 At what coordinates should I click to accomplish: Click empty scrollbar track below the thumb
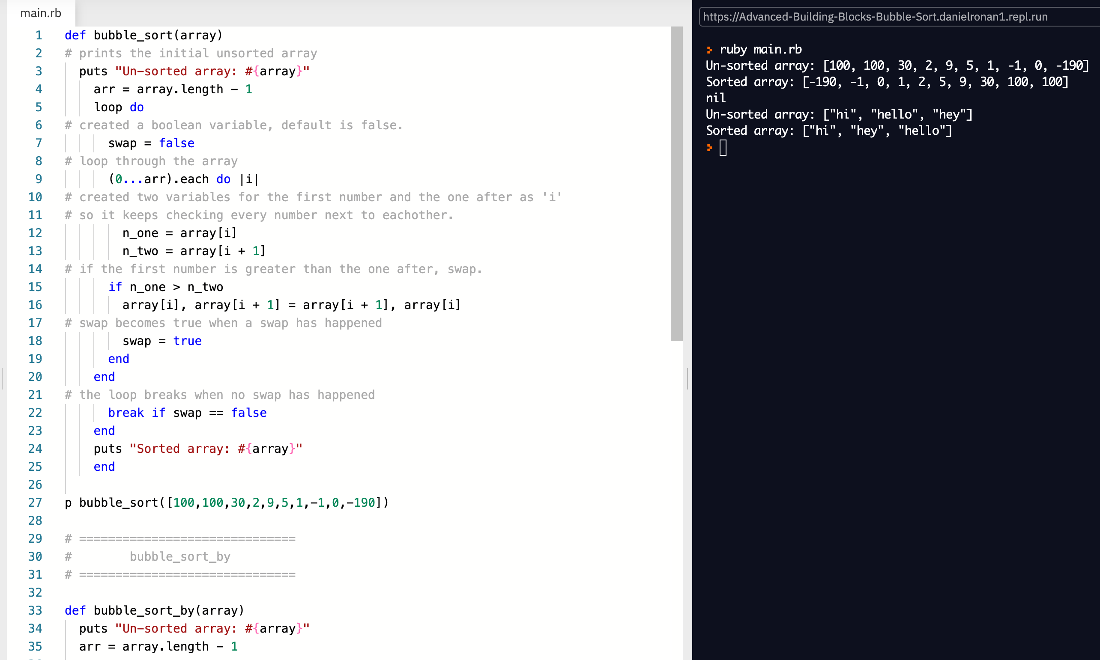(676, 489)
